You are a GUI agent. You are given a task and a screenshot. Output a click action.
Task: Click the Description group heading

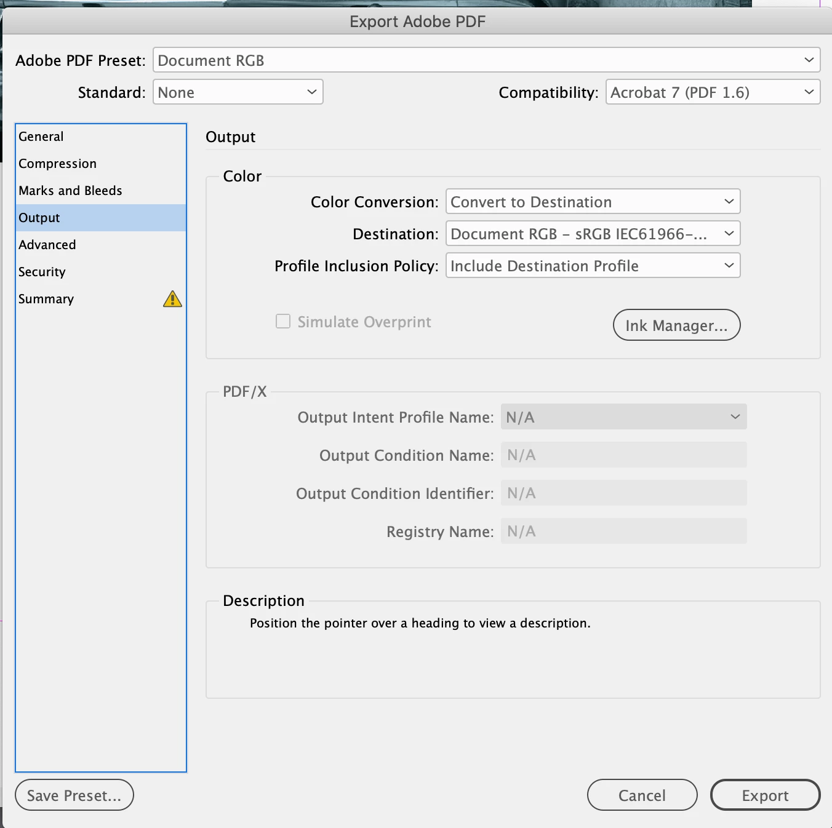(263, 600)
